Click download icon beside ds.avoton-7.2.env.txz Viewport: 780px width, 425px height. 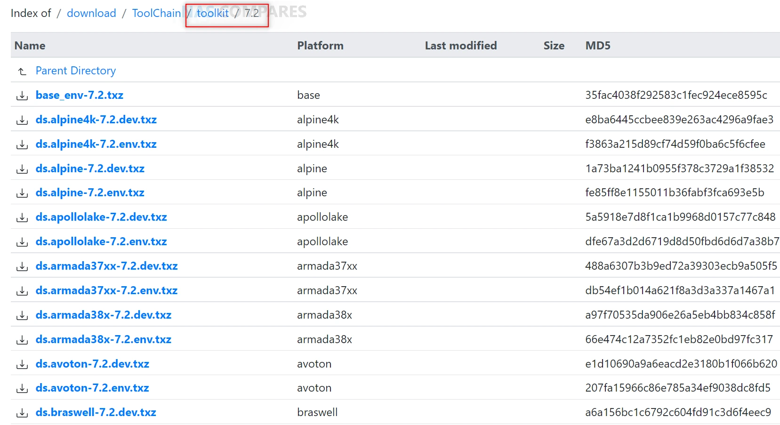[x=22, y=389]
